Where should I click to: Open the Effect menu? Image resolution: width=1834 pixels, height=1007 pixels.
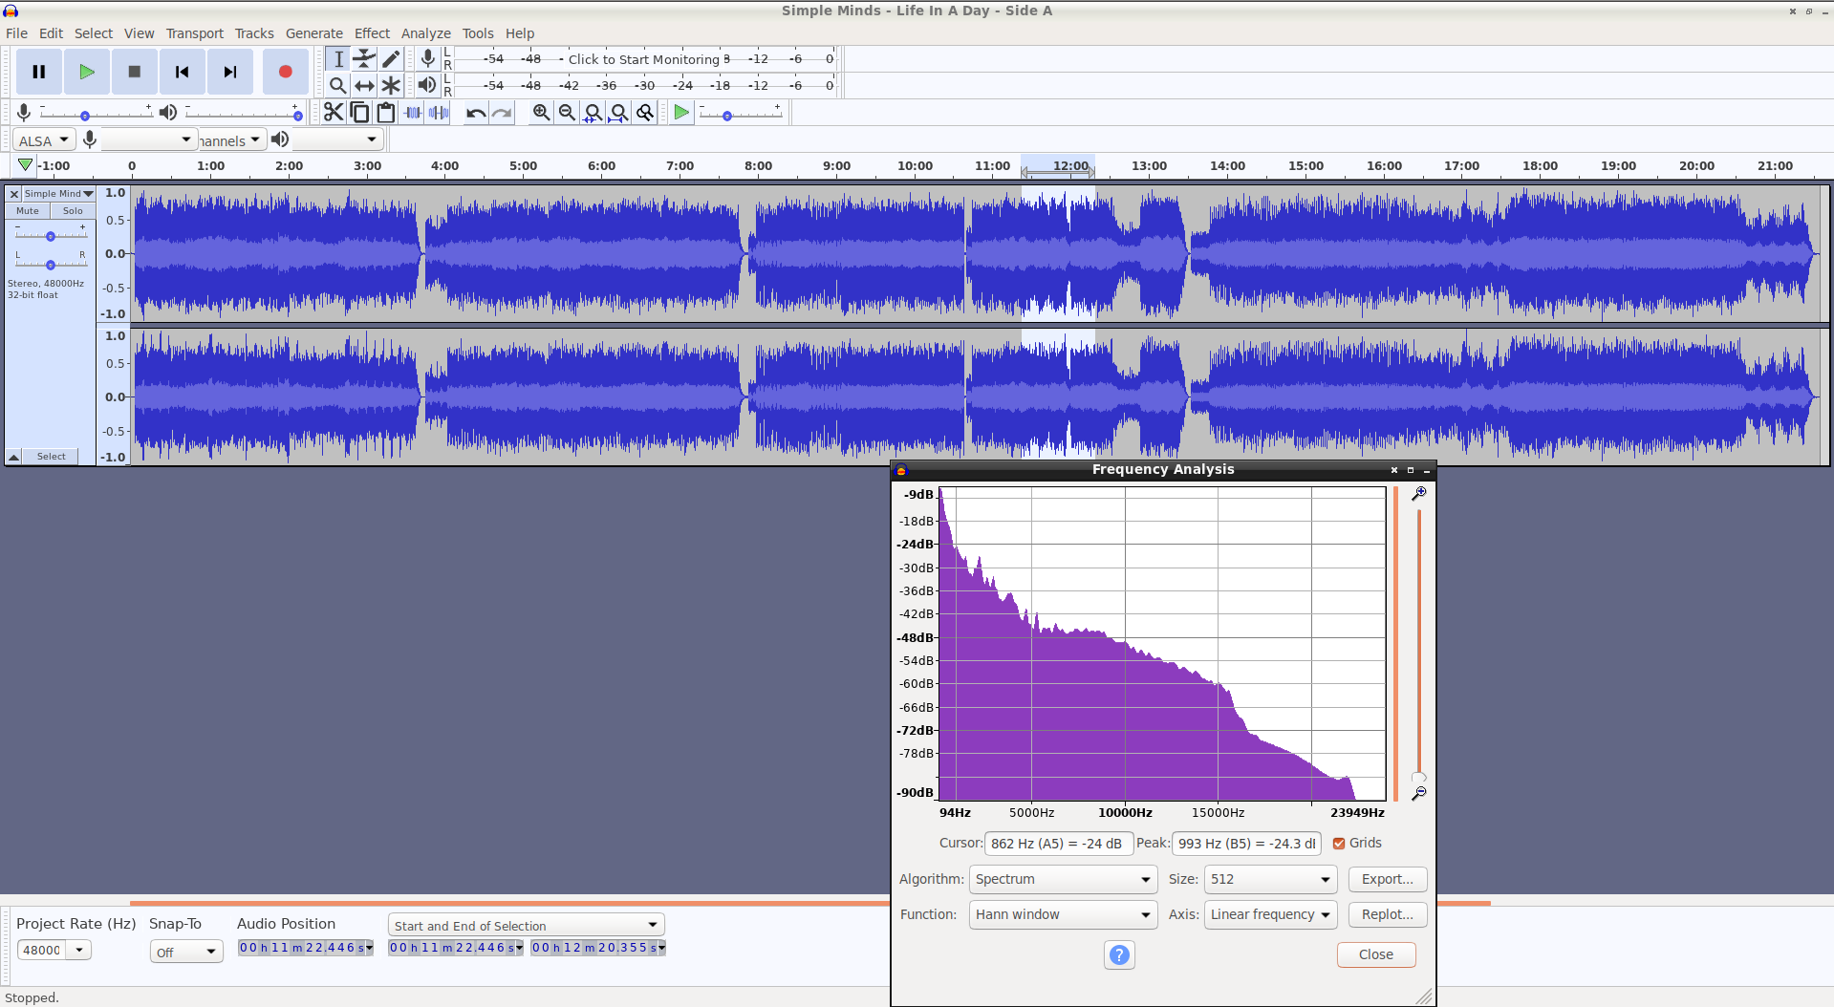tap(372, 33)
